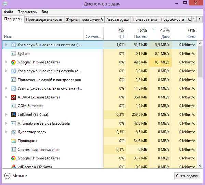Click the LolClient icon
The image size is (205, 185).
coord(13,115)
